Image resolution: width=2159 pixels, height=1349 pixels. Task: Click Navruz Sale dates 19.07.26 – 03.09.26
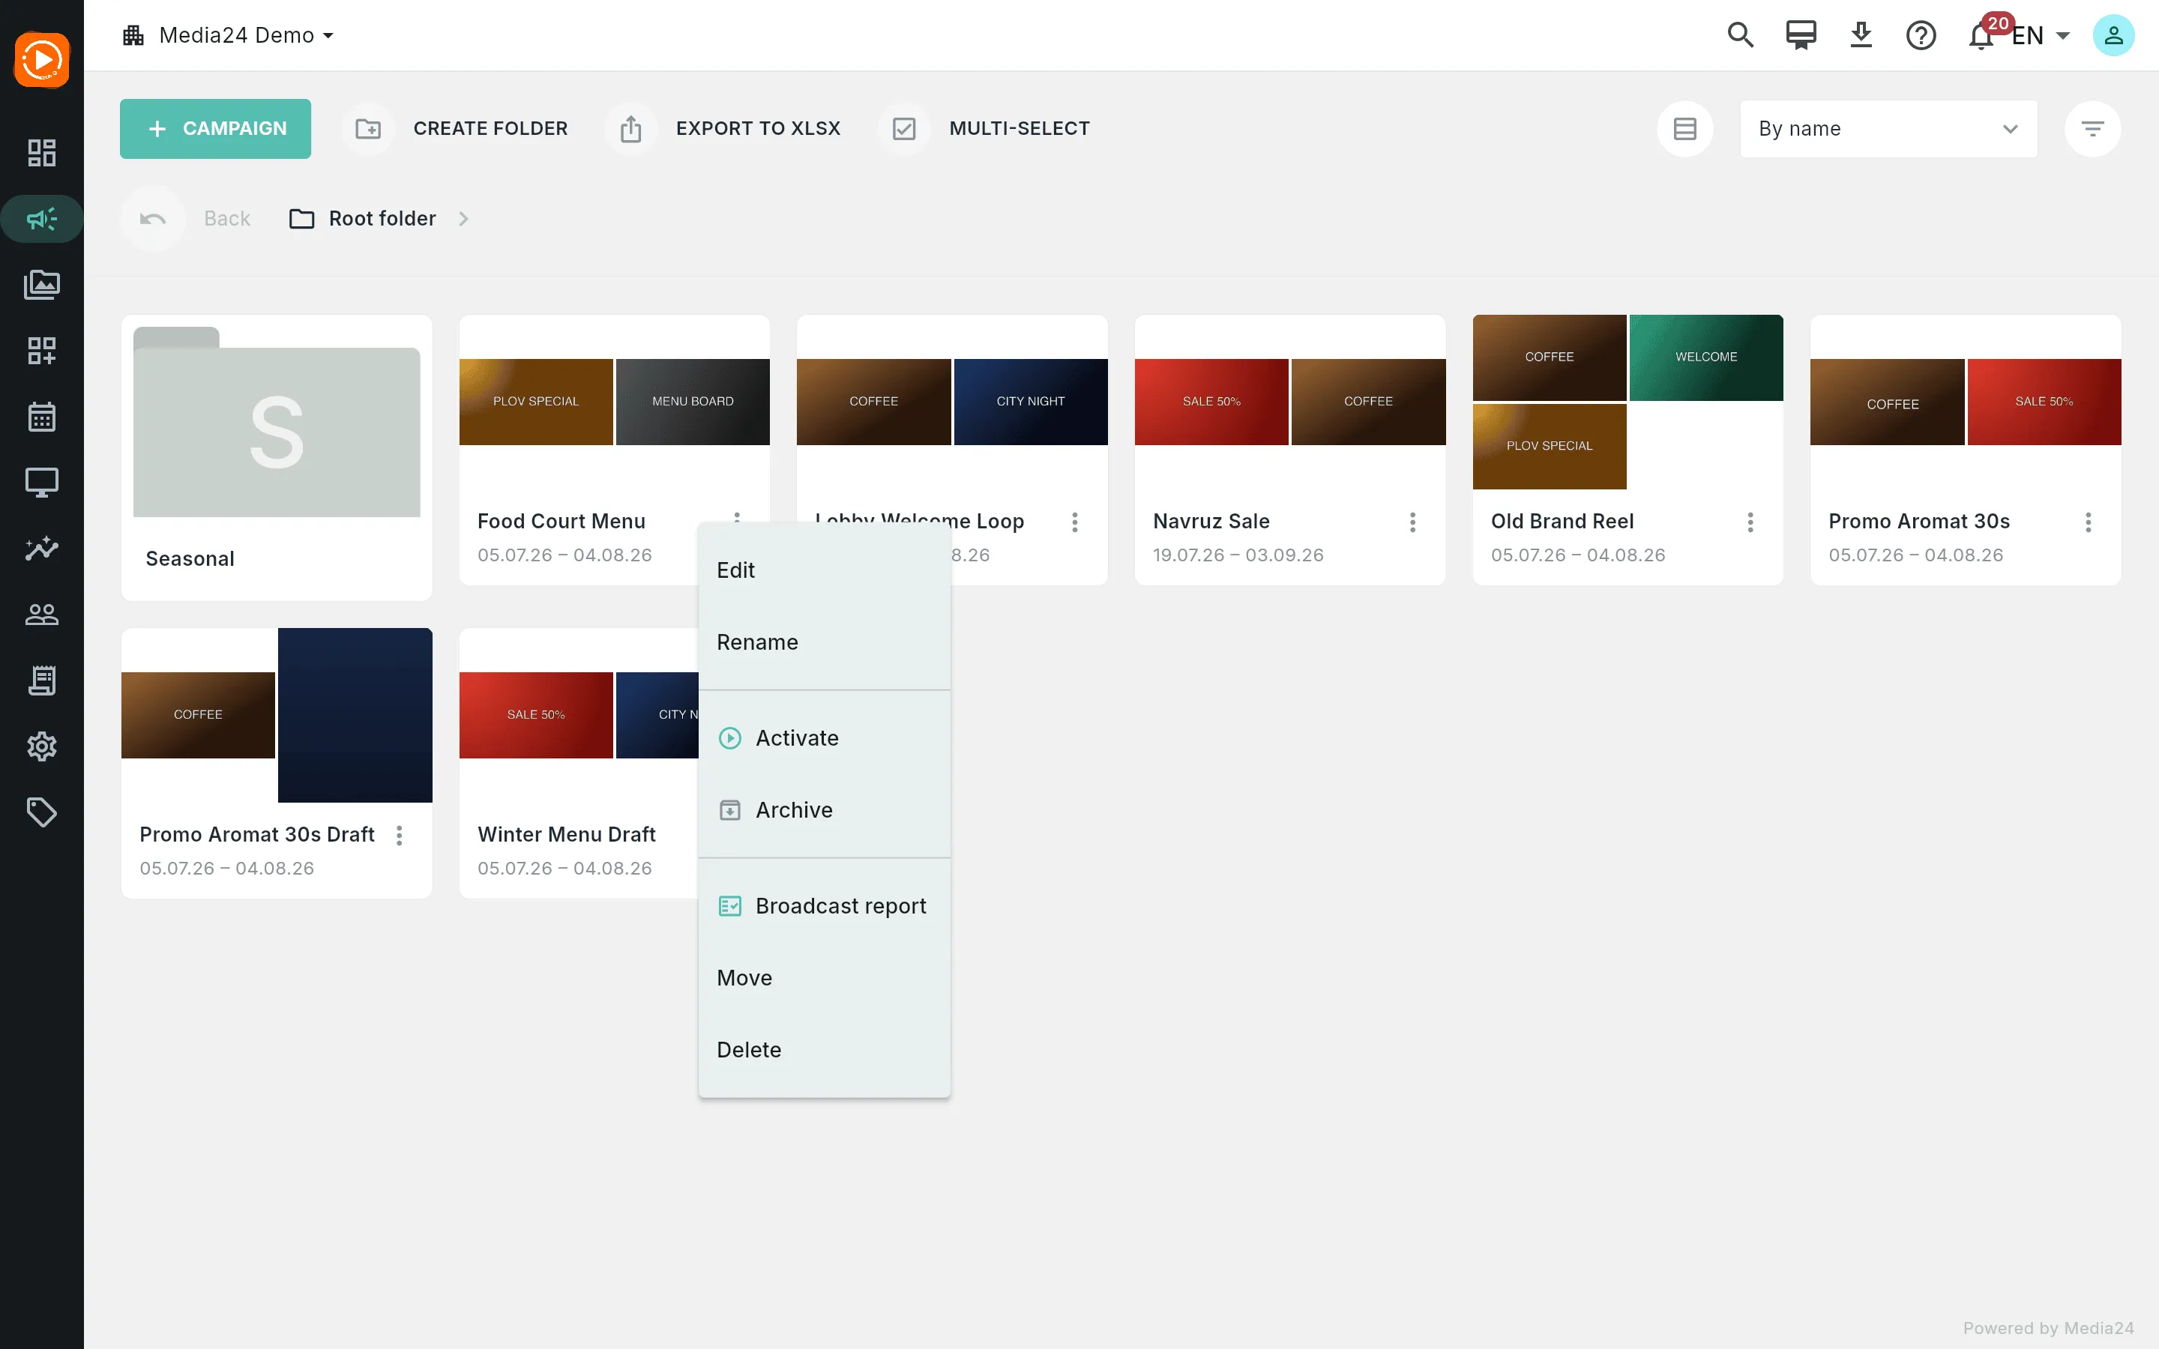(1238, 555)
